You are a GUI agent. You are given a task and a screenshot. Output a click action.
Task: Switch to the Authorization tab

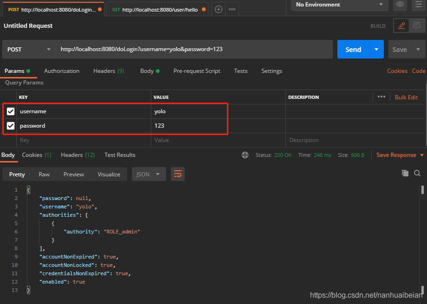pos(62,71)
